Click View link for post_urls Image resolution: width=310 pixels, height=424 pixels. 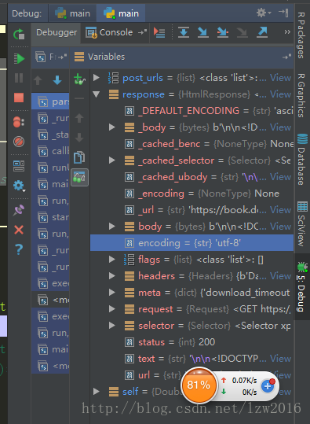coord(281,78)
